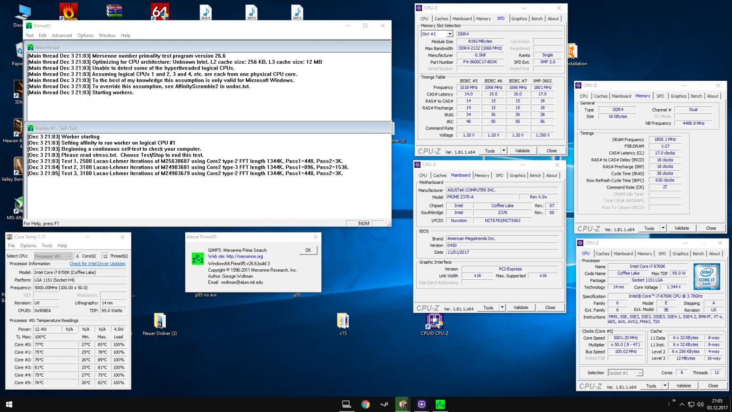Click the NUM indicator in Prime95 status bar

364,223
